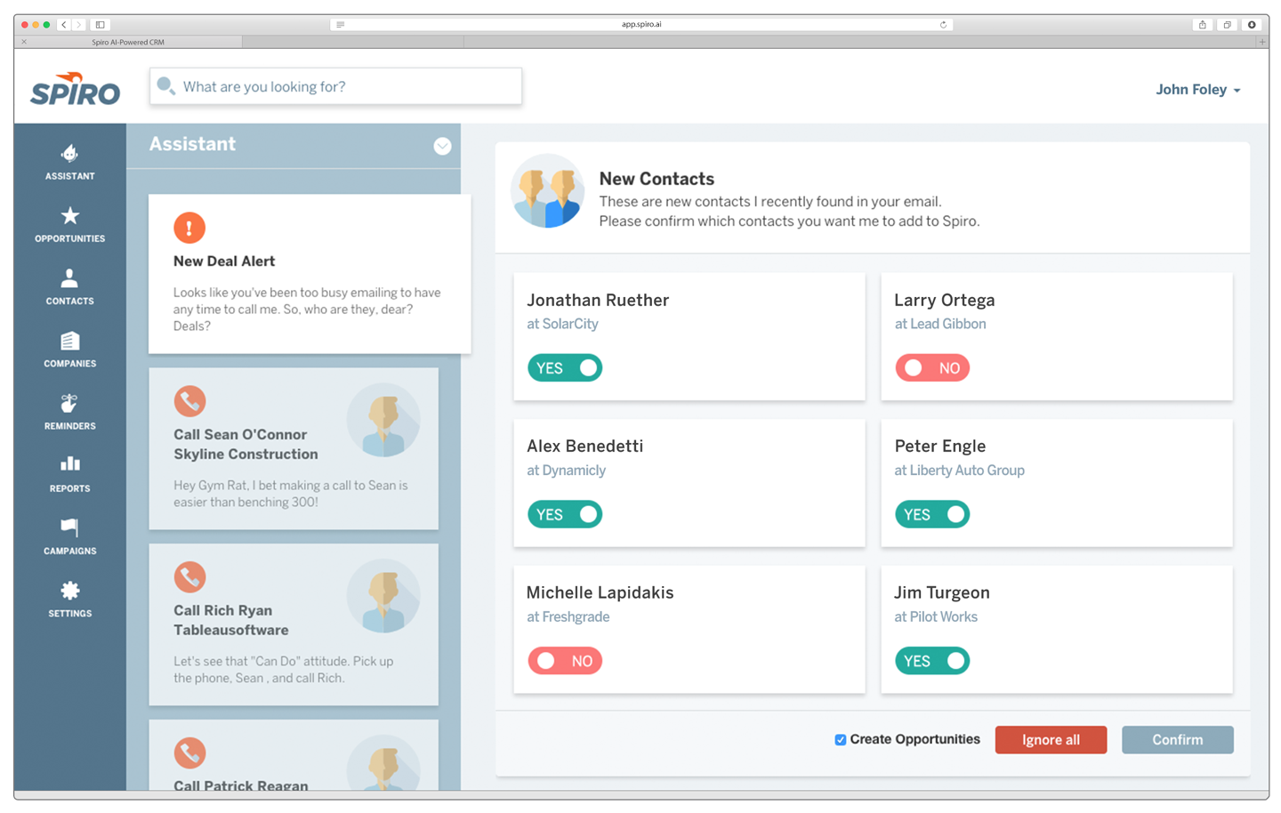This screenshot has width=1281, height=813.
Task: Collapse the Assistant panel with the chevron
Action: [x=442, y=146]
